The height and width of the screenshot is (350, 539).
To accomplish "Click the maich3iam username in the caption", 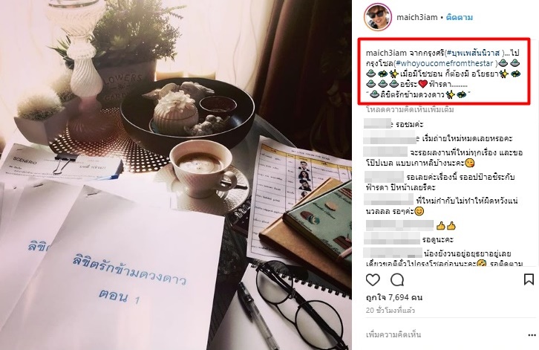I will coord(386,53).
